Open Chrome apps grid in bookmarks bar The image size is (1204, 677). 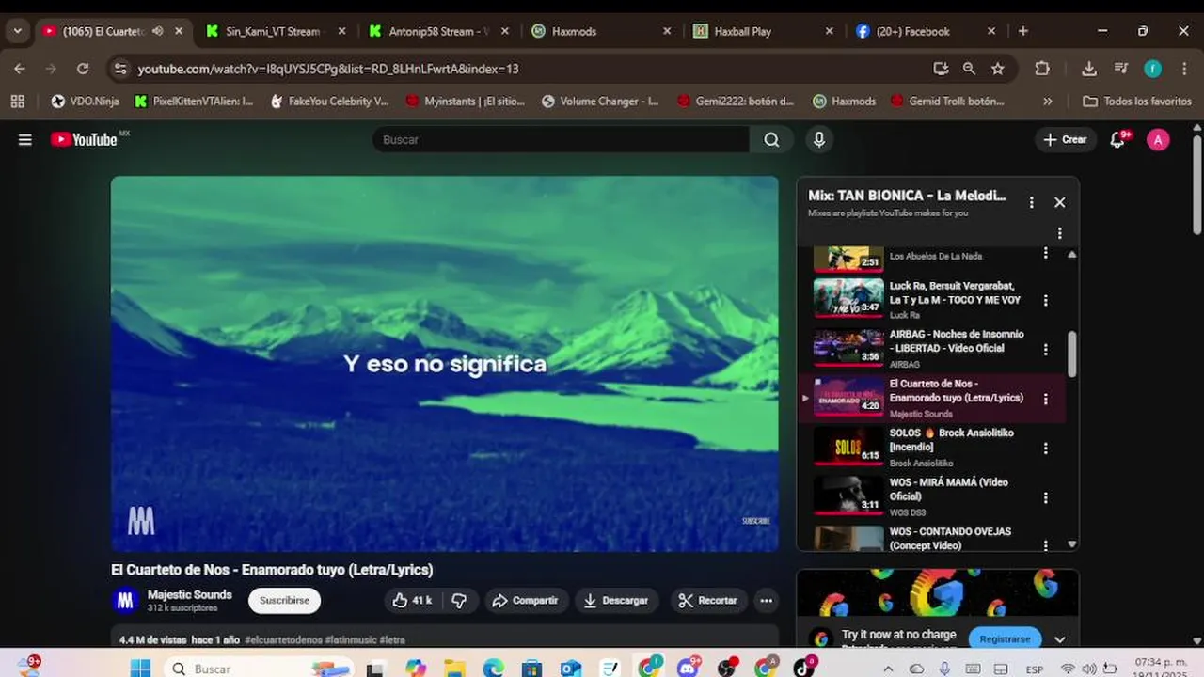point(17,101)
